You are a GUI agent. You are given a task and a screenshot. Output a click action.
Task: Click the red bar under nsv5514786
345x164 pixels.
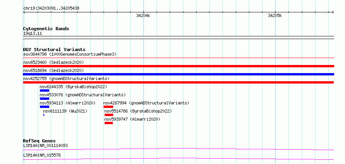tap(109, 115)
